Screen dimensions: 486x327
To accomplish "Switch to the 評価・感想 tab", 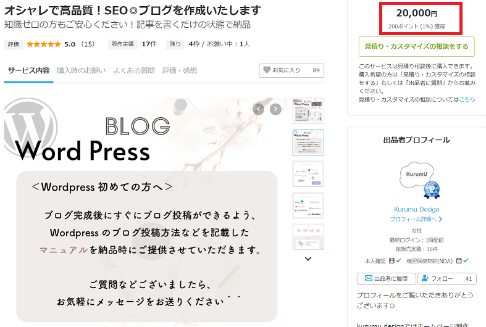I will point(180,70).
